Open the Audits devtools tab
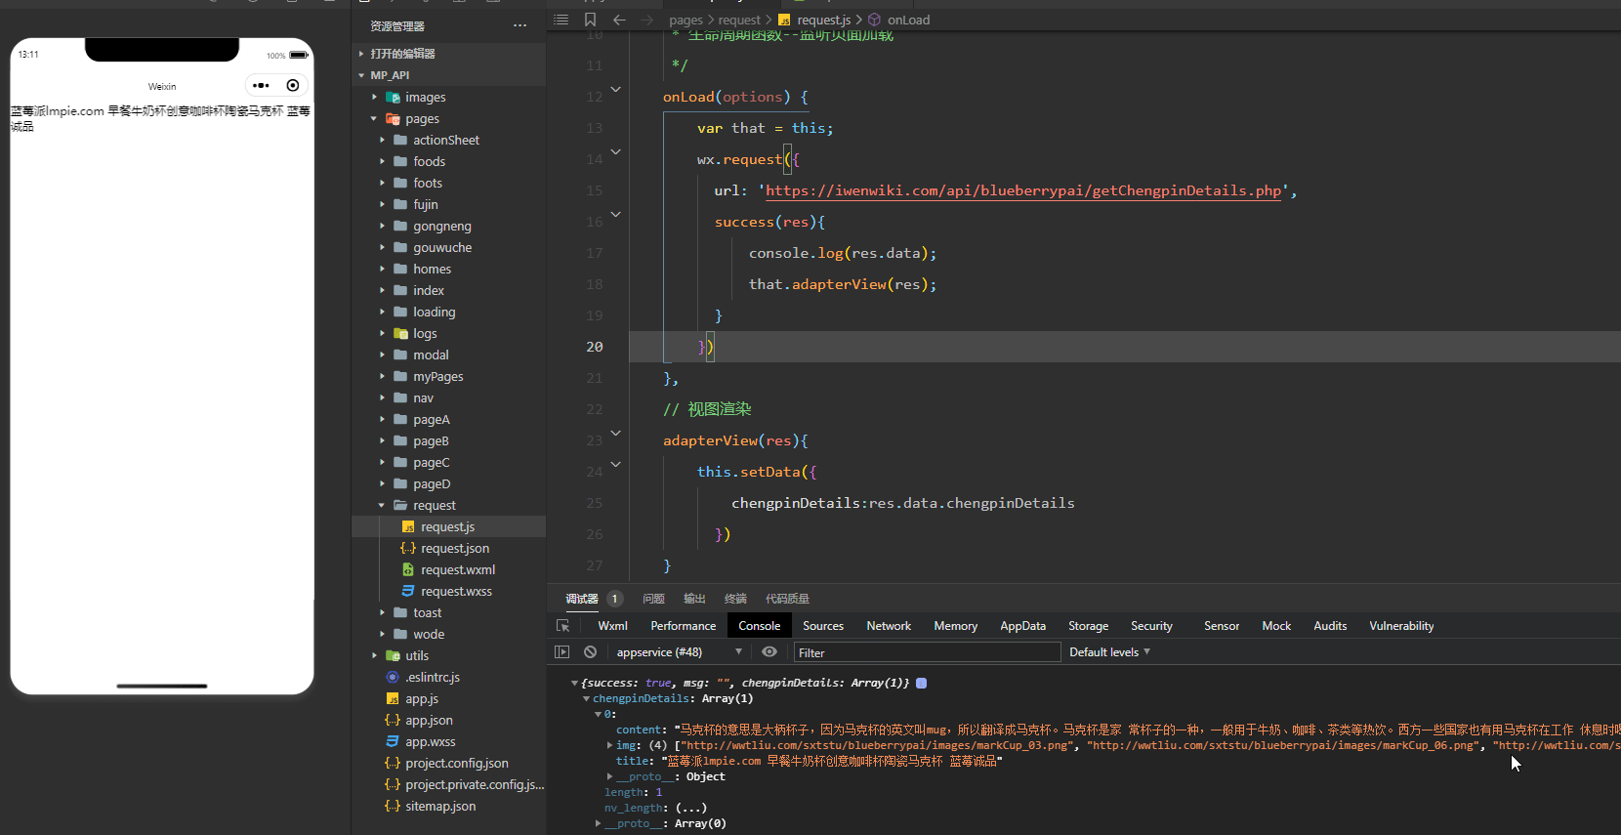This screenshot has height=835, width=1621. coord(1330,626)
